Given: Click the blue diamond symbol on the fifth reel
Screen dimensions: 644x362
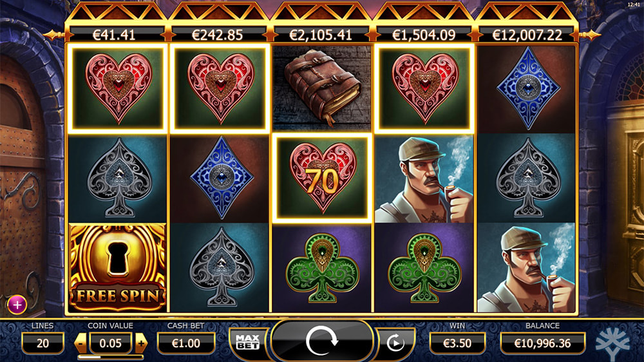Looking at the screenshot, I should click(x=527, y=88).
